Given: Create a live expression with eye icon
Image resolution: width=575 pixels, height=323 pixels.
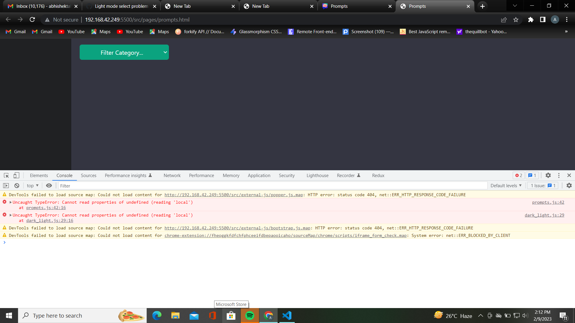Looking at the screenshot, I should click(x=49, y=185).
